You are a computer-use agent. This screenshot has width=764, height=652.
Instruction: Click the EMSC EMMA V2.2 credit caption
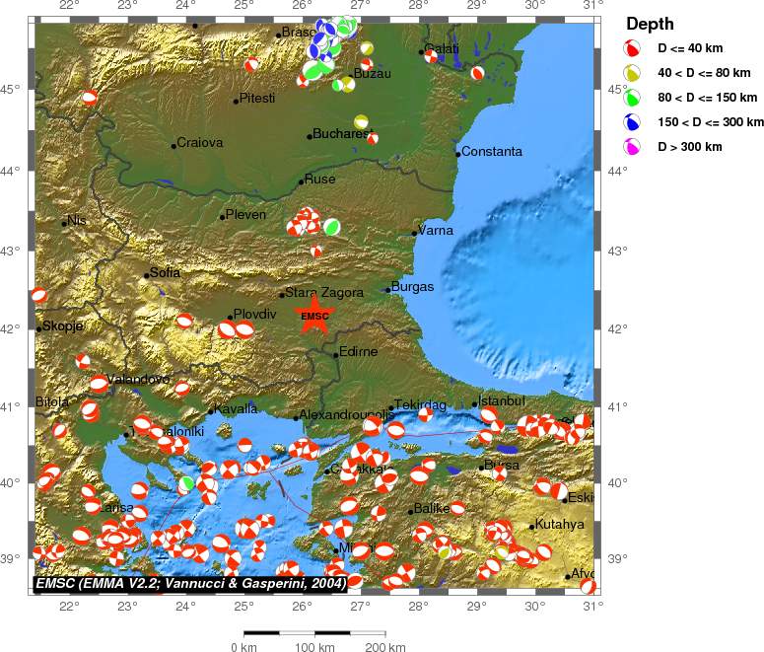[191, 583]
